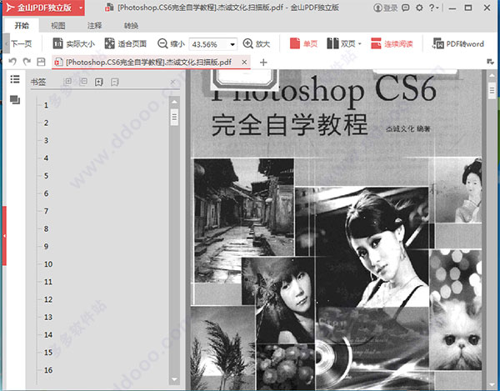The height and width of the screenshot is (391, 500).
Task: Open bookmark 10
Action: click(48, 264)
